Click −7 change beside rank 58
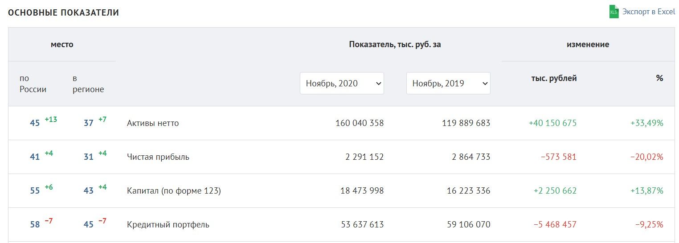679x243 pixels. [x=49, y=221]
